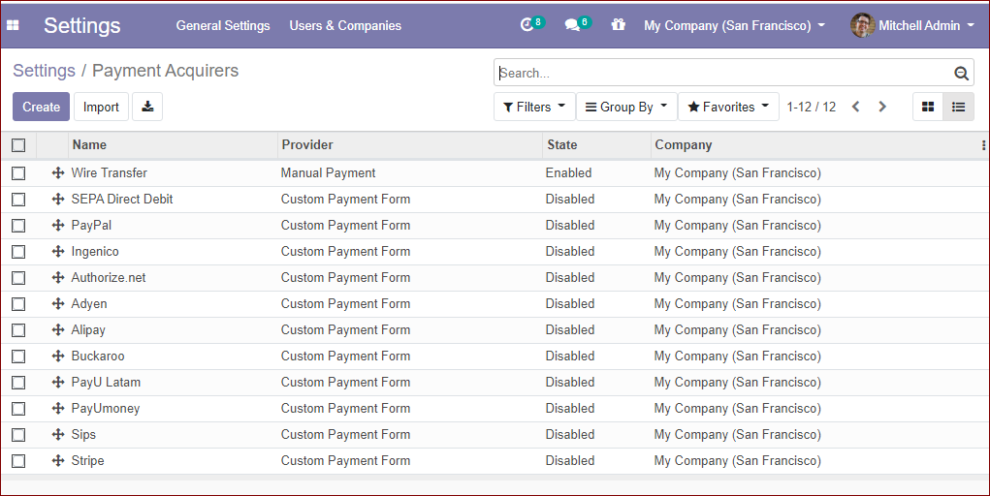Click the Settings app title
This screenshot has width=990, height=496.
pyautogui.click(x=82, y=25)
